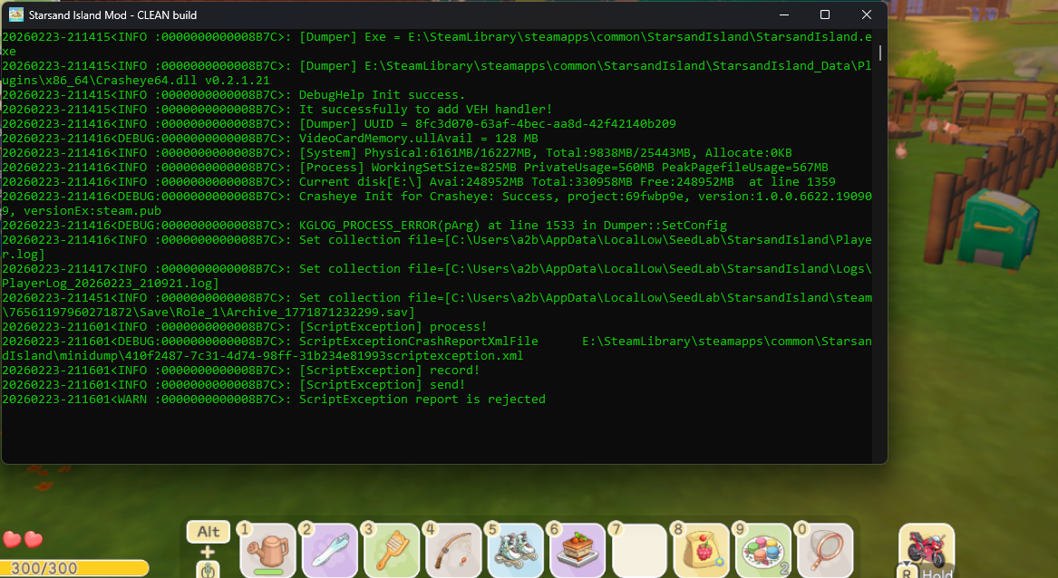The image size is (1058, 578).
Task: Click the console window app icon in title bar
Action: tap(15, 14)
